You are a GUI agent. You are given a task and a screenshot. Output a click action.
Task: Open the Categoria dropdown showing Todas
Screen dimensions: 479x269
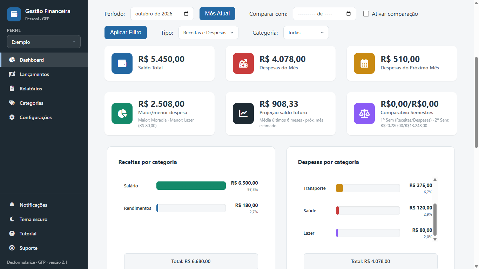point(306,33)
